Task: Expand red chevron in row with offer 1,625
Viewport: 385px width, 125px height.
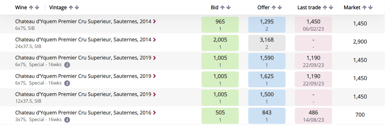Action: 154,76
